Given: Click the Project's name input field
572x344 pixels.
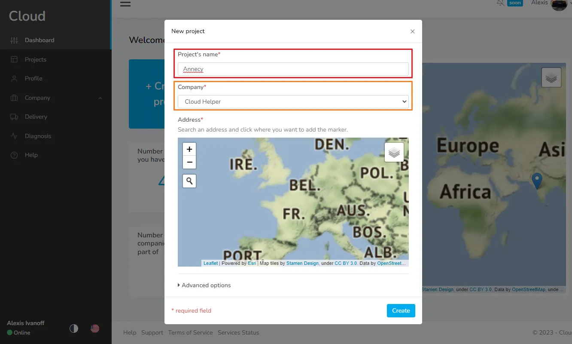Looking at the screenshot, I should tap(293, 69).
